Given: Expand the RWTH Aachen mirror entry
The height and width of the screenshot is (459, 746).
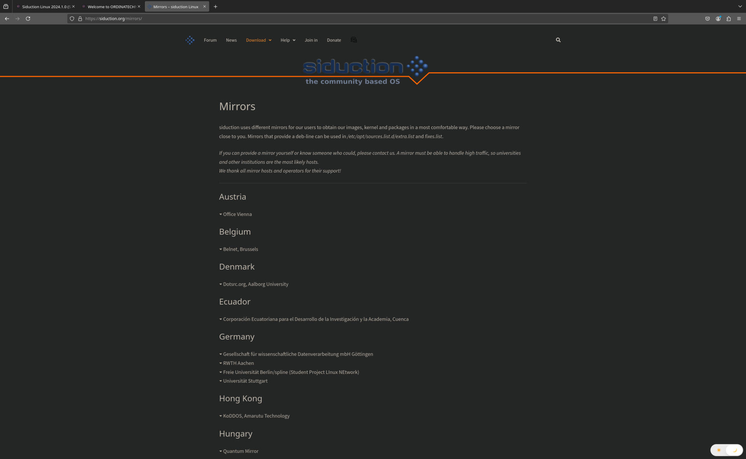Looking at the screenshot, I should point(237,363).
